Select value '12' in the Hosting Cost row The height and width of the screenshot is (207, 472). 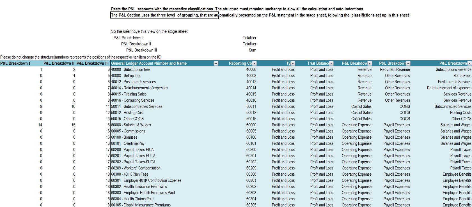point(108,113)
